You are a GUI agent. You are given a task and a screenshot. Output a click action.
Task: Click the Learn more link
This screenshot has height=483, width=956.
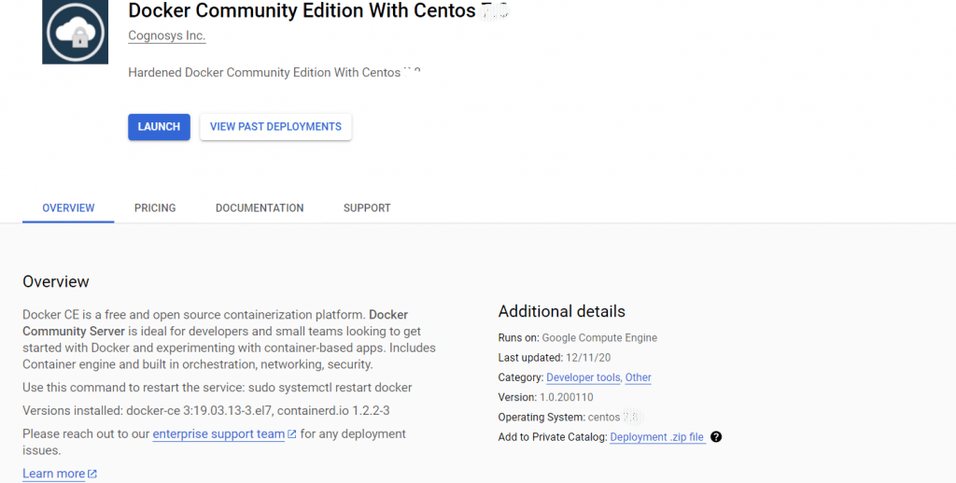[x=53, y=474]
